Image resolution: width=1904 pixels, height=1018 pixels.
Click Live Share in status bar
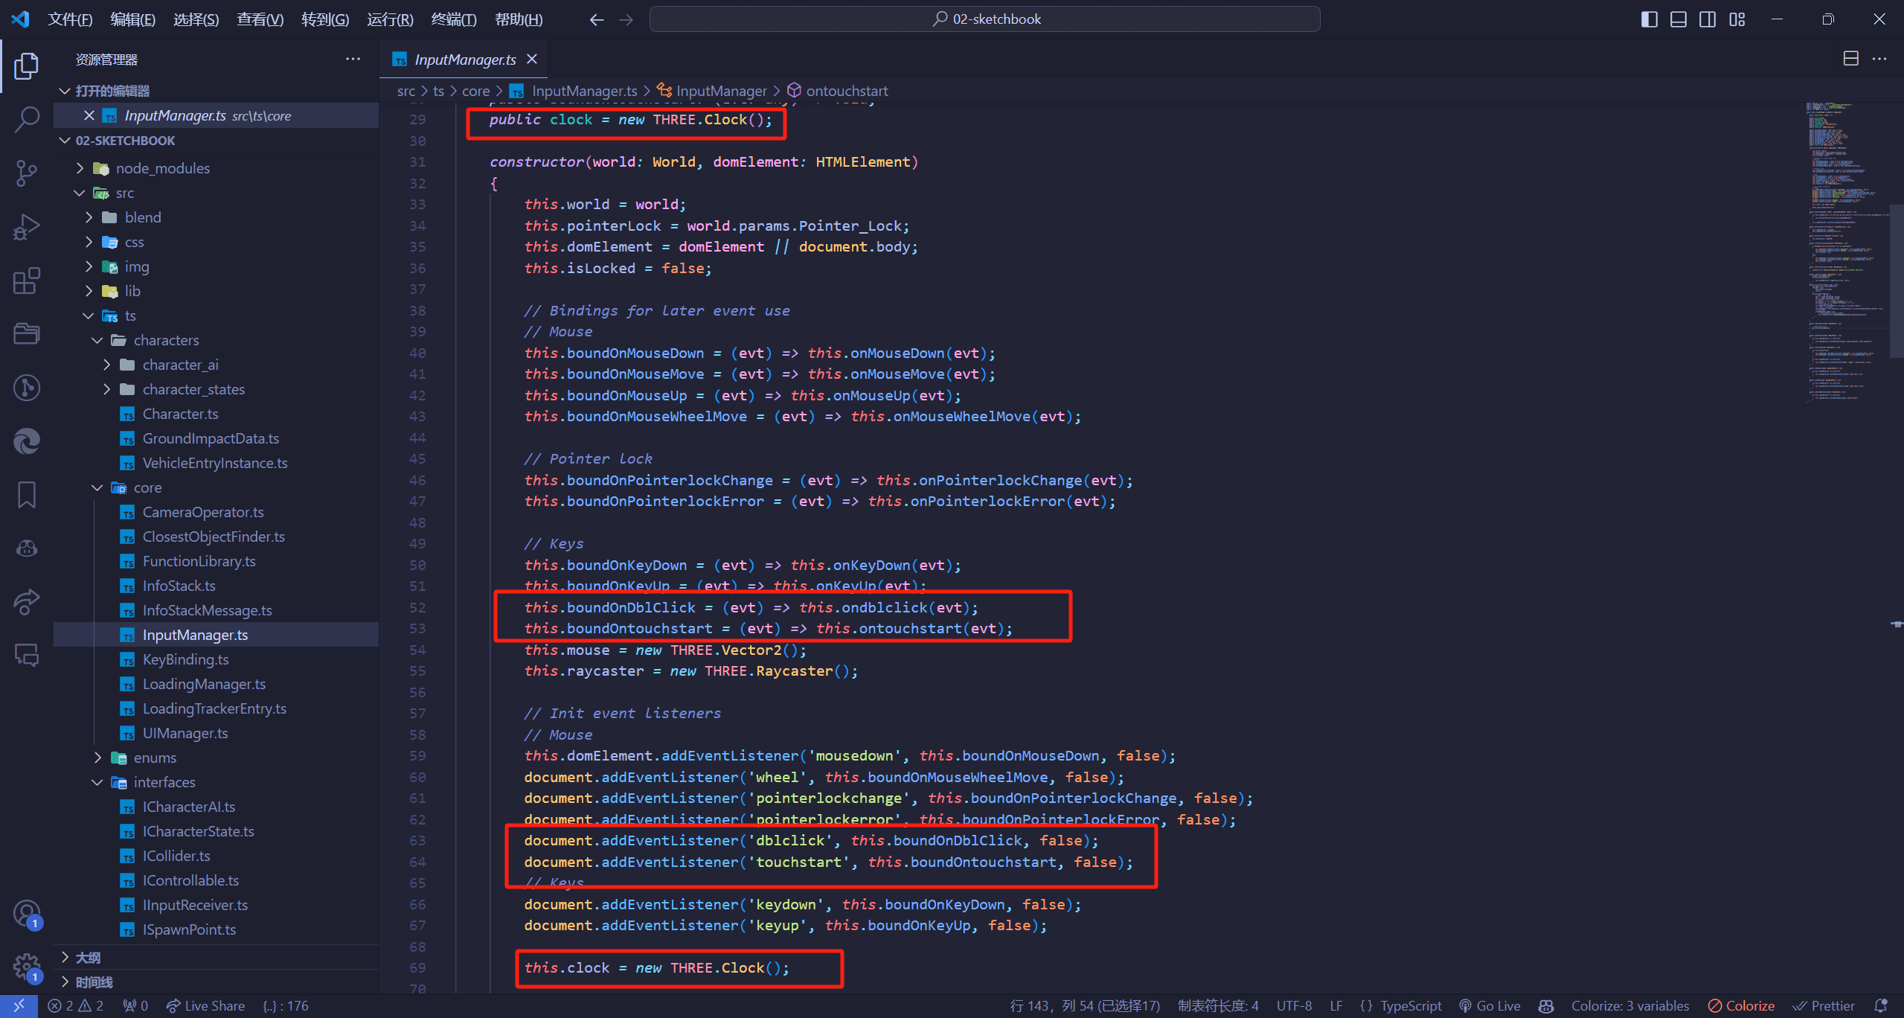click(x=205, y=1005)
